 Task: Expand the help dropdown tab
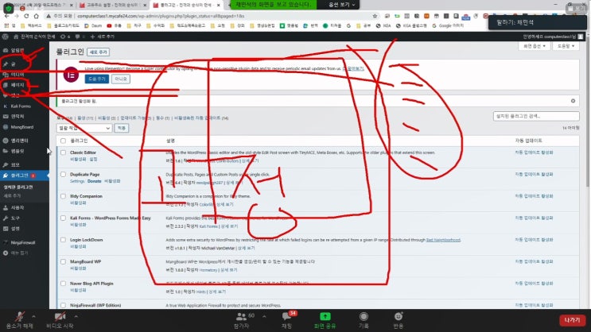pos(566,46)
